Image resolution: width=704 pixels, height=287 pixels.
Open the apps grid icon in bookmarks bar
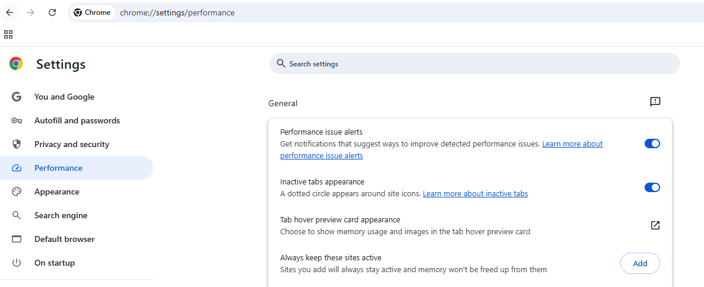8,34
